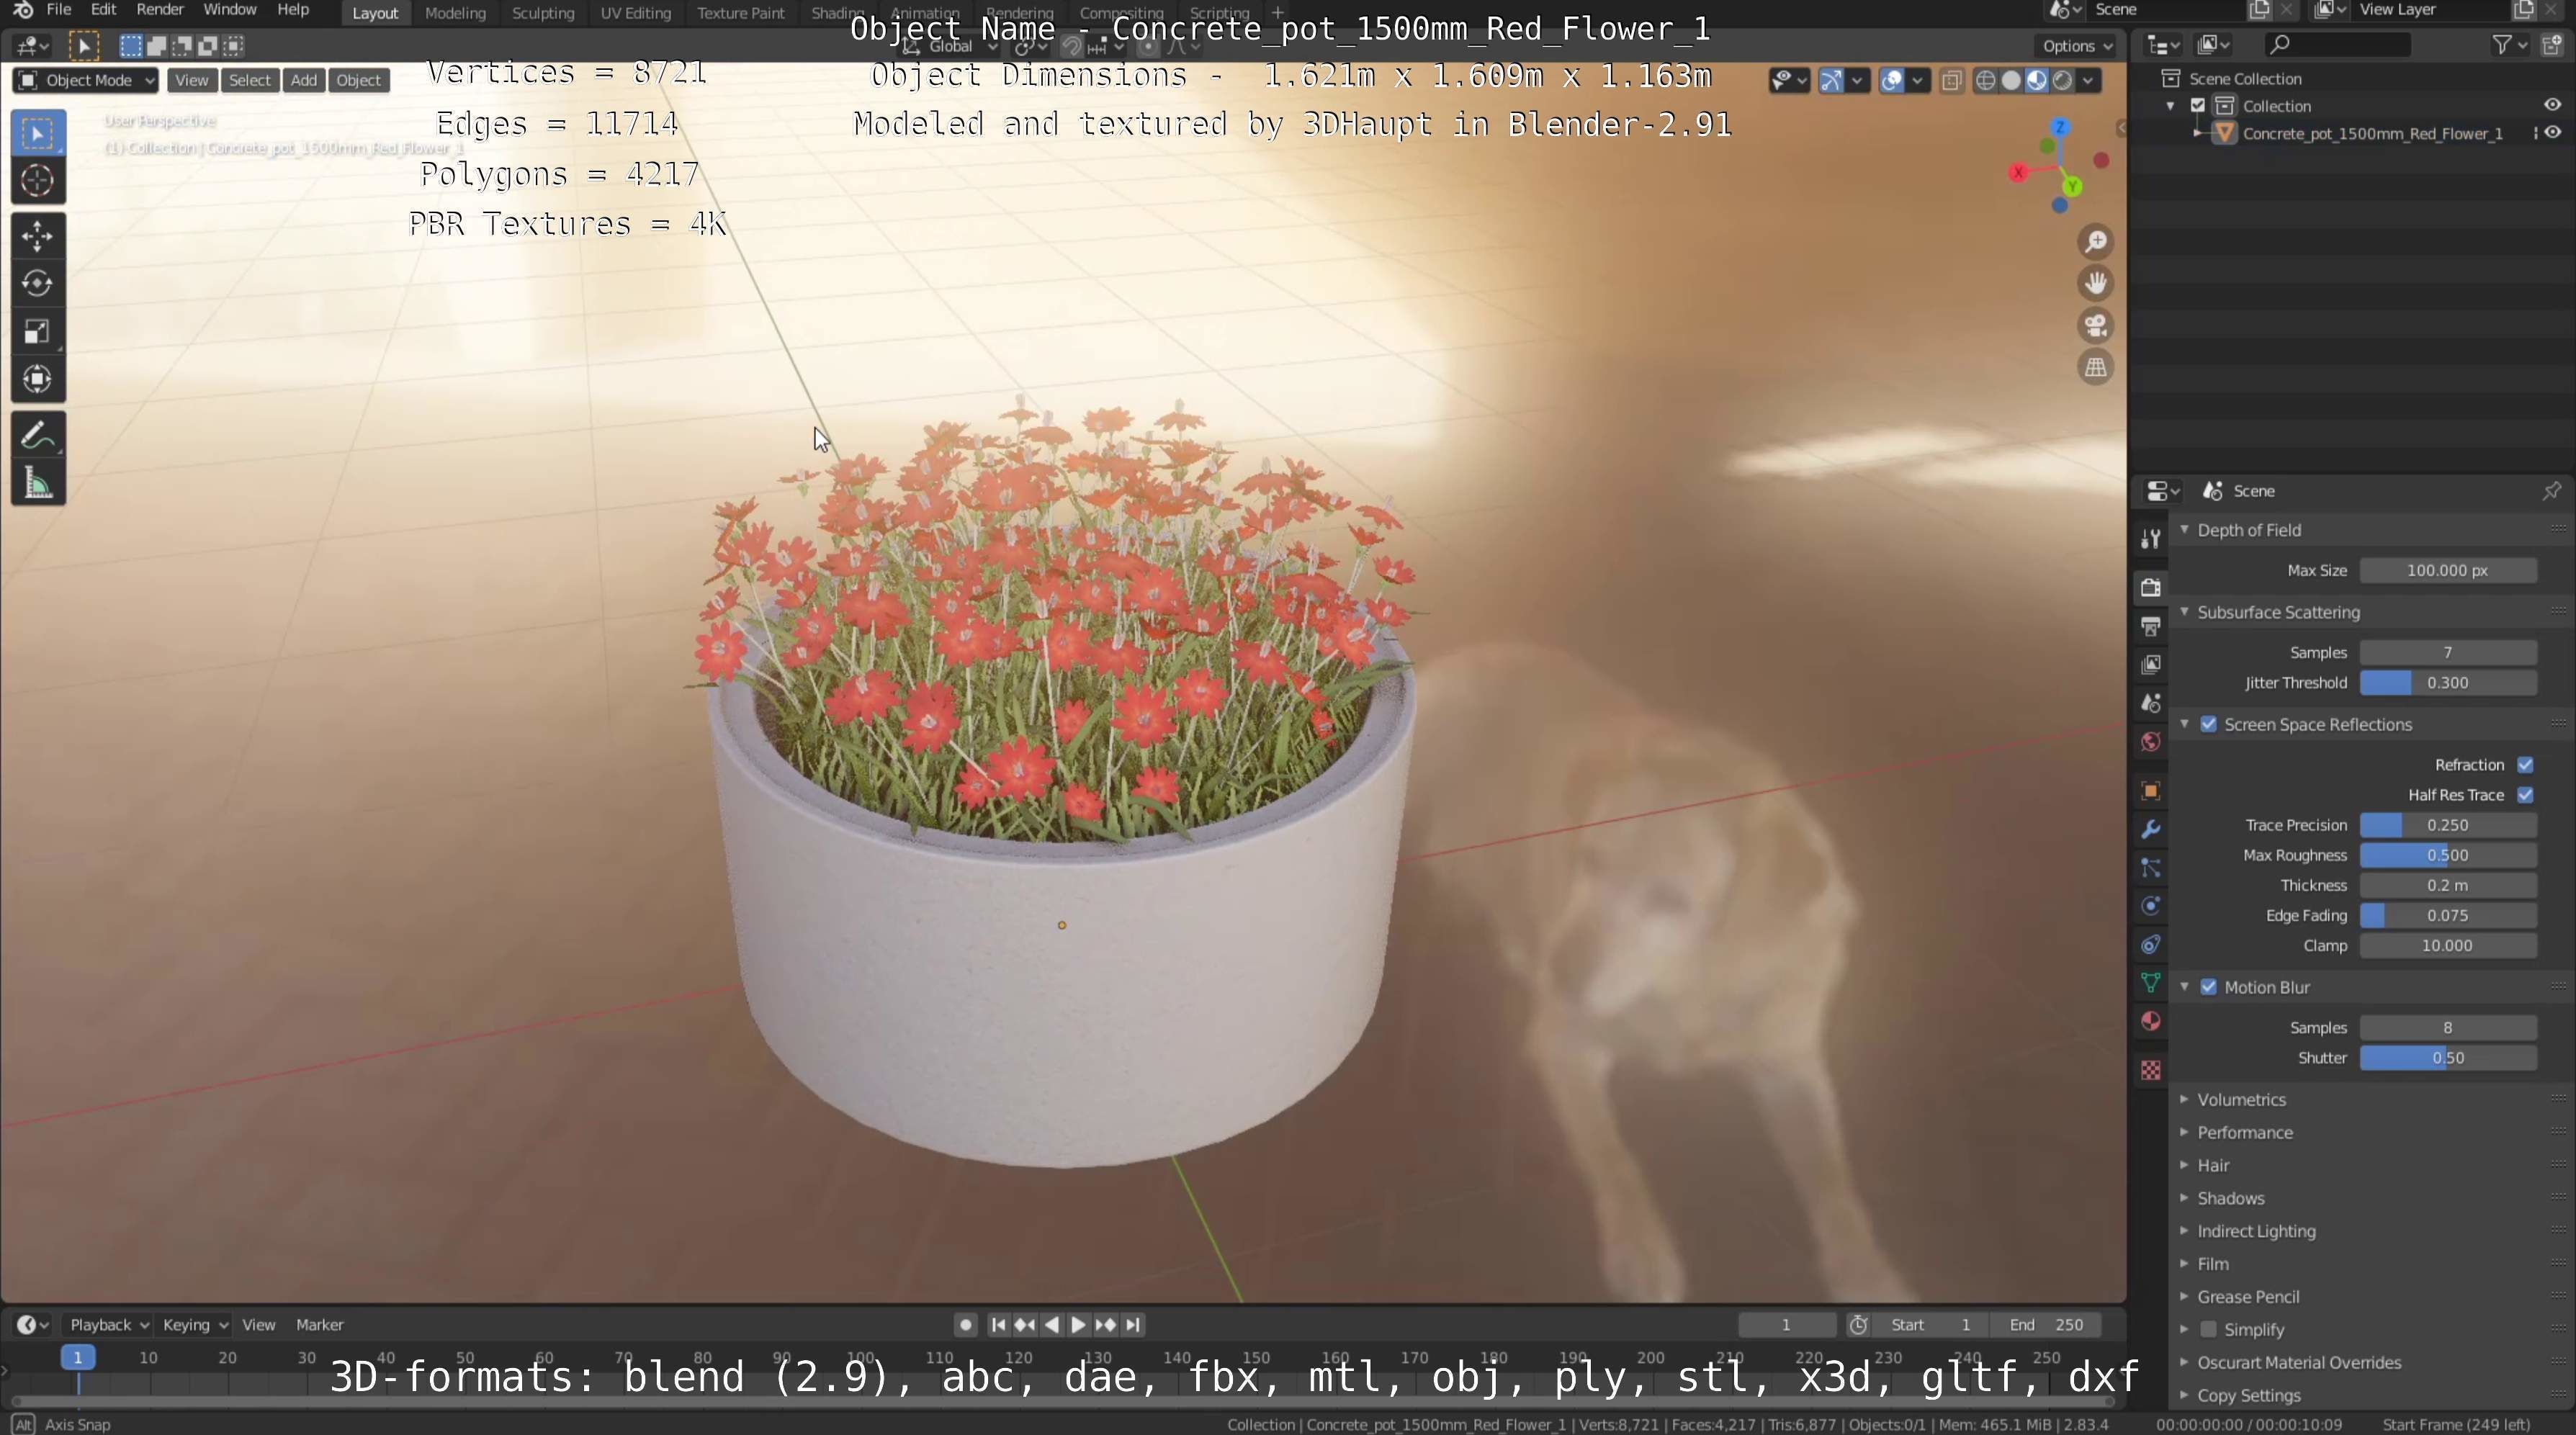Open the Playback dropdown in timeline
The height and width of the screenshot is (1435, 2576).
[x=108, y=1325]
